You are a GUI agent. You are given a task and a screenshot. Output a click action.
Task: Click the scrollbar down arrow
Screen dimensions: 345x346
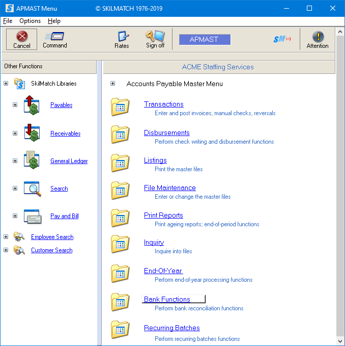click(340, 340)
